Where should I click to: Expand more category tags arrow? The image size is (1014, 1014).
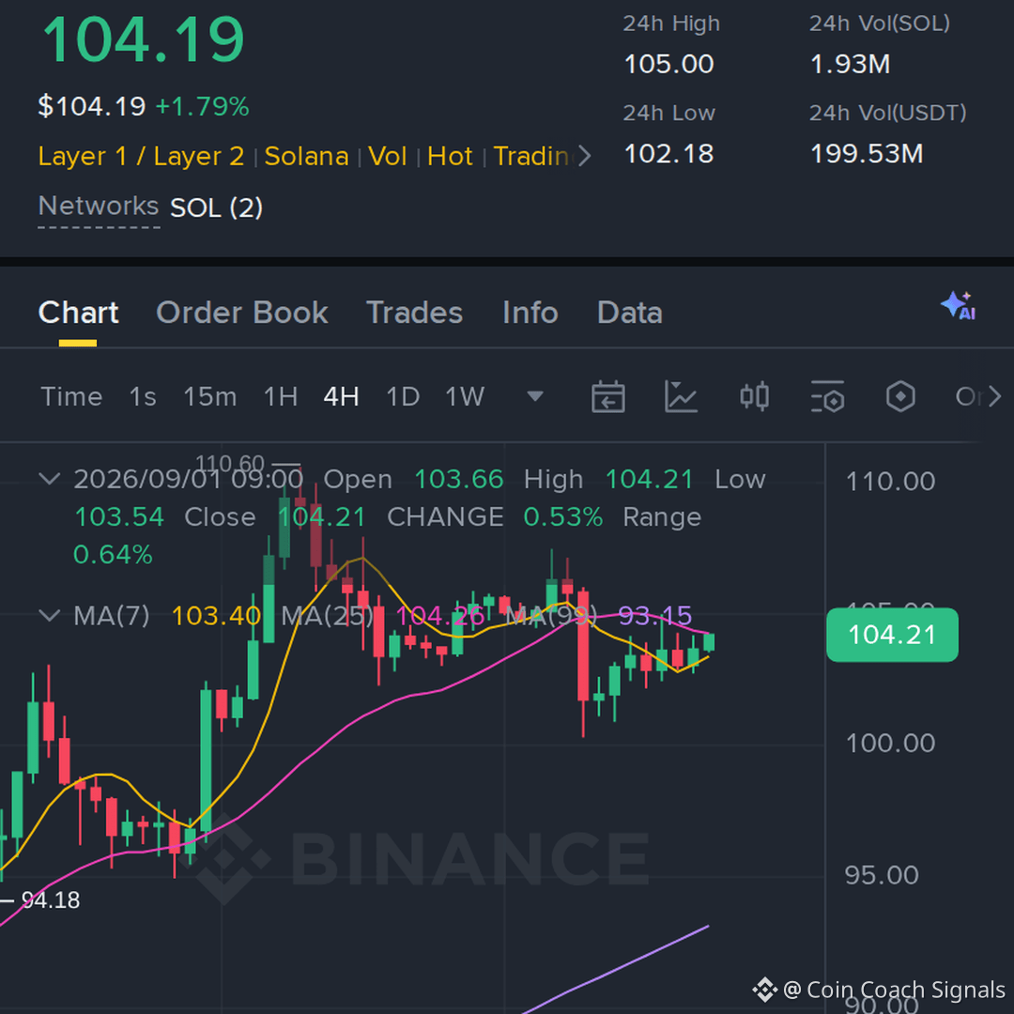584,156
